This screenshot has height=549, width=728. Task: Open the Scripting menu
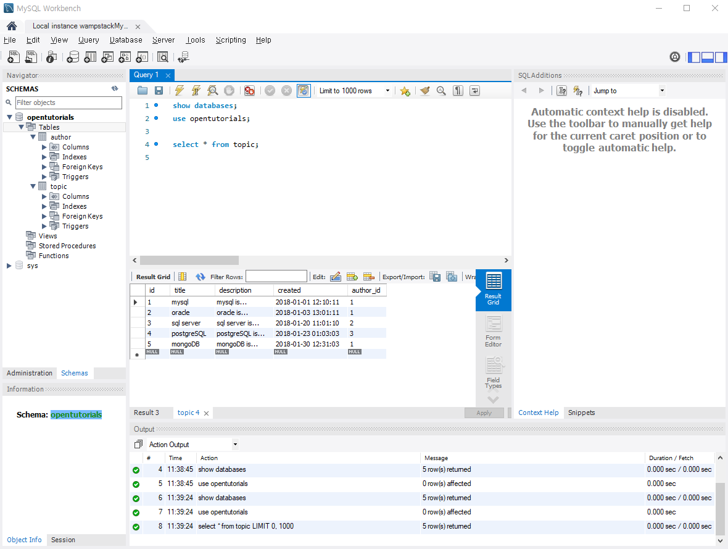click(x=231, y=40)
